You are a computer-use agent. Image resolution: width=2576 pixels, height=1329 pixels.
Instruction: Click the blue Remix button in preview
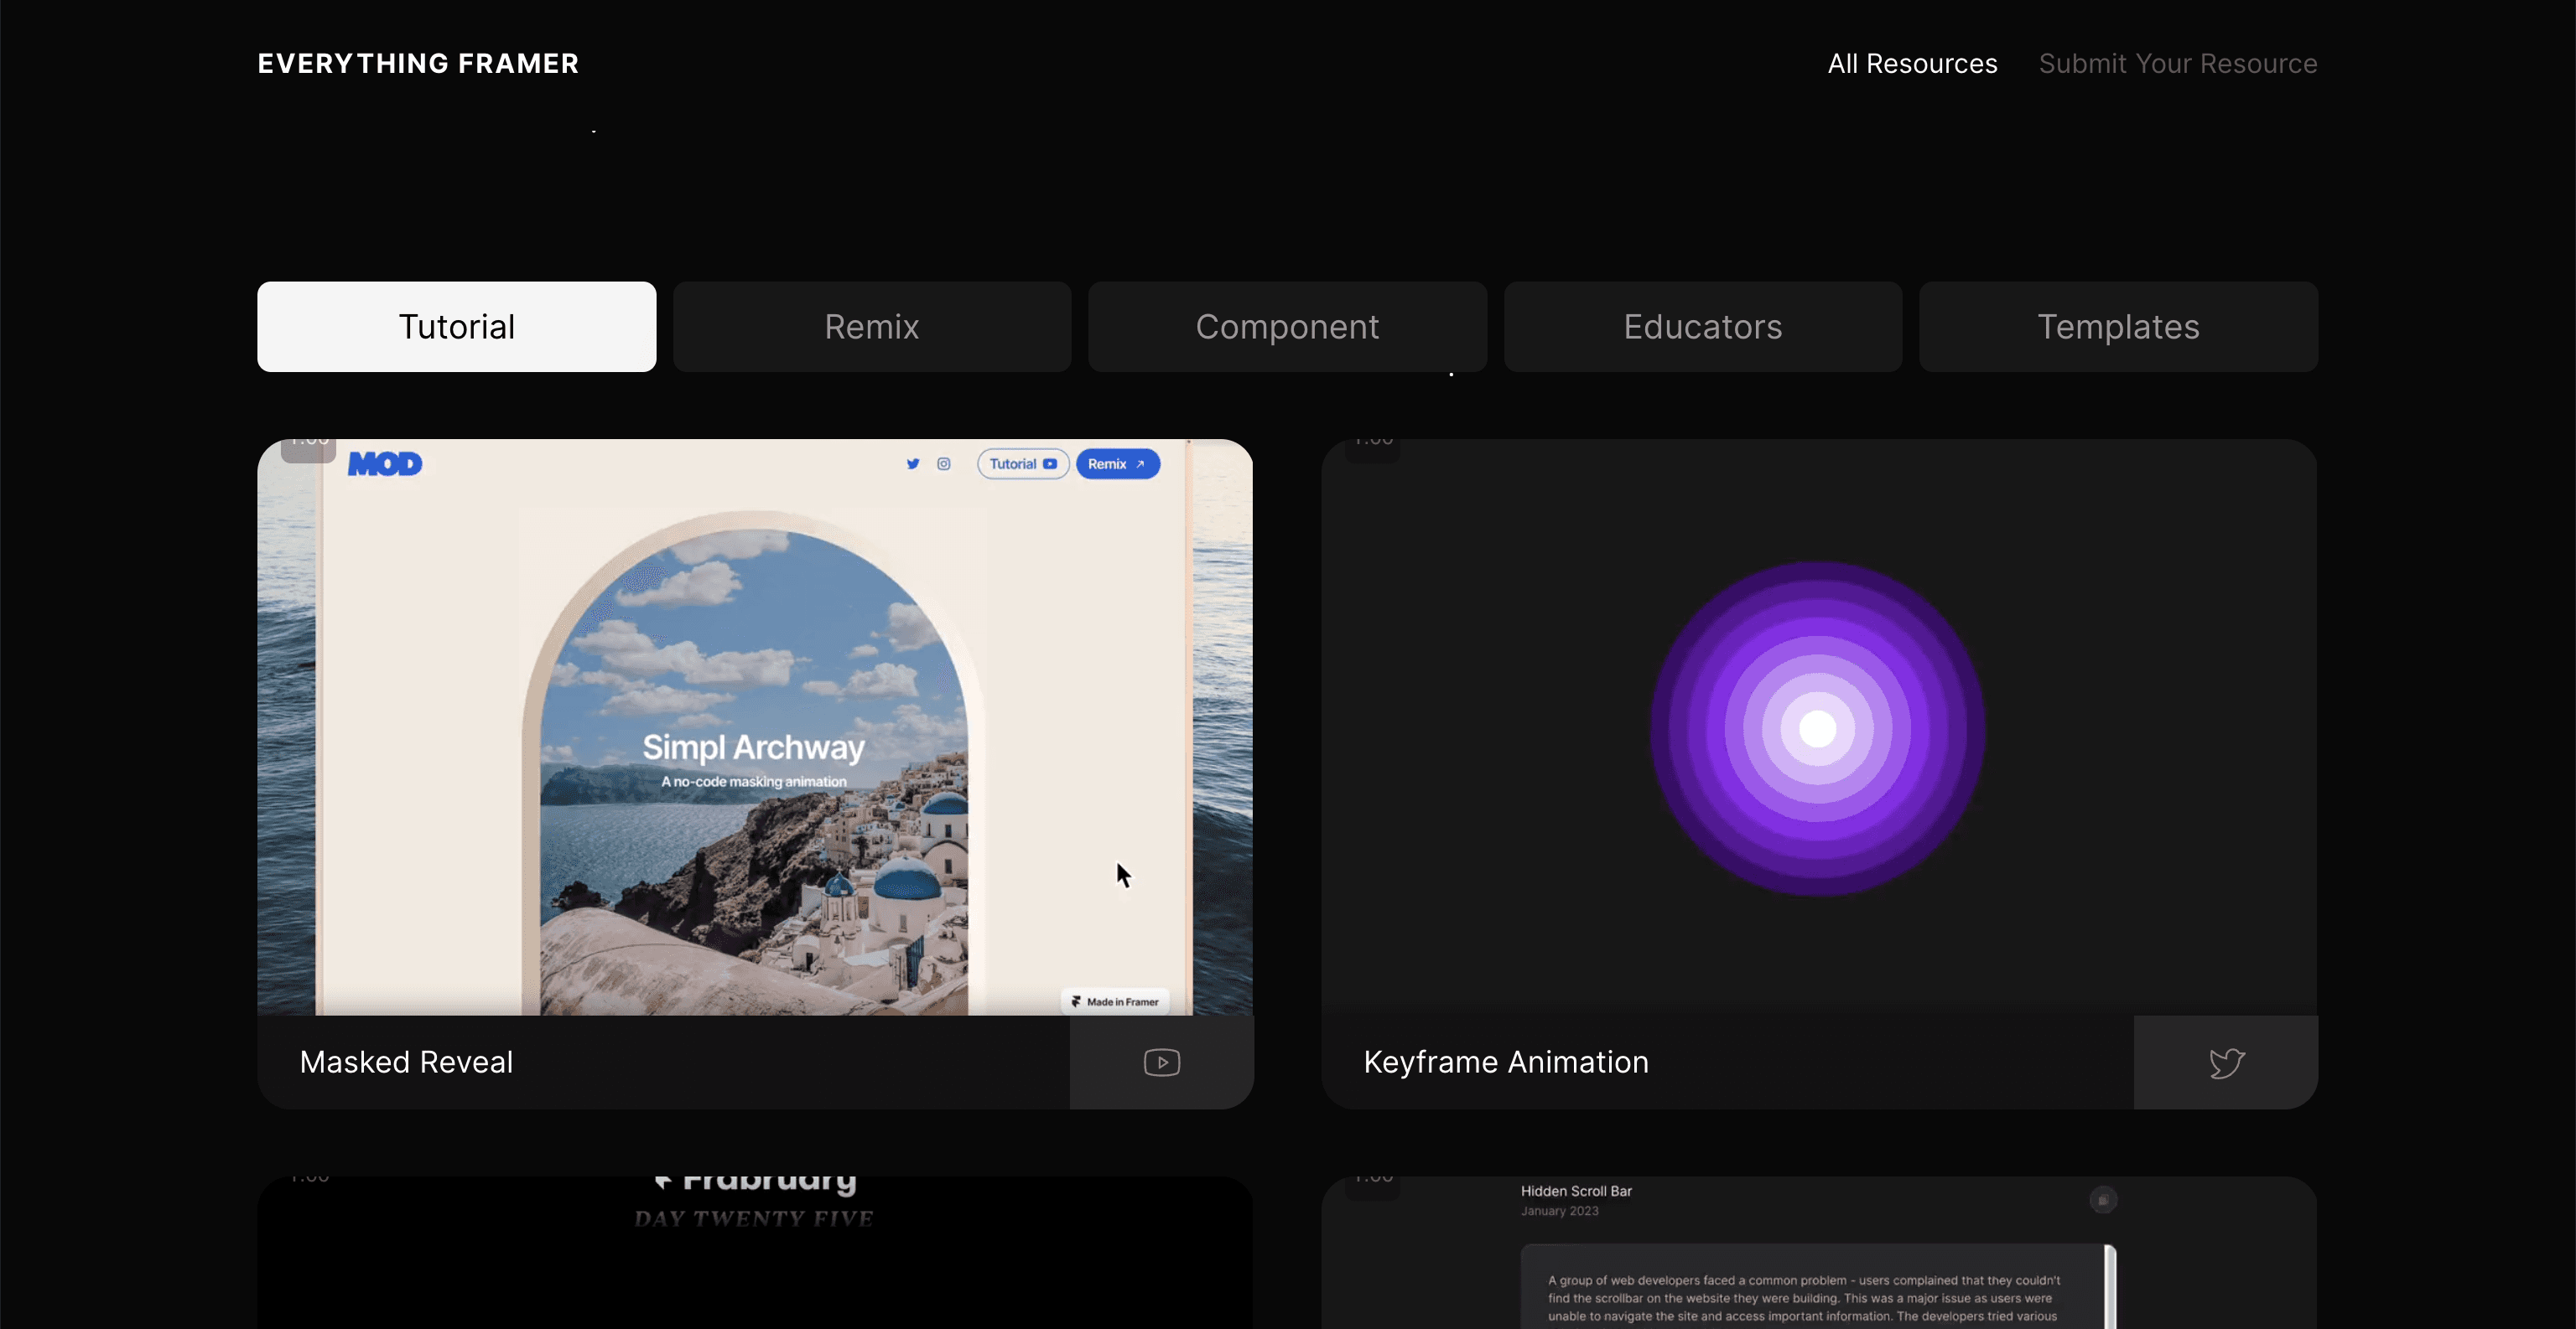(1117, 463)
